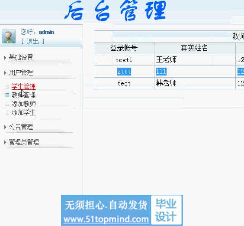Click the icon beside 学生管理

7,86
